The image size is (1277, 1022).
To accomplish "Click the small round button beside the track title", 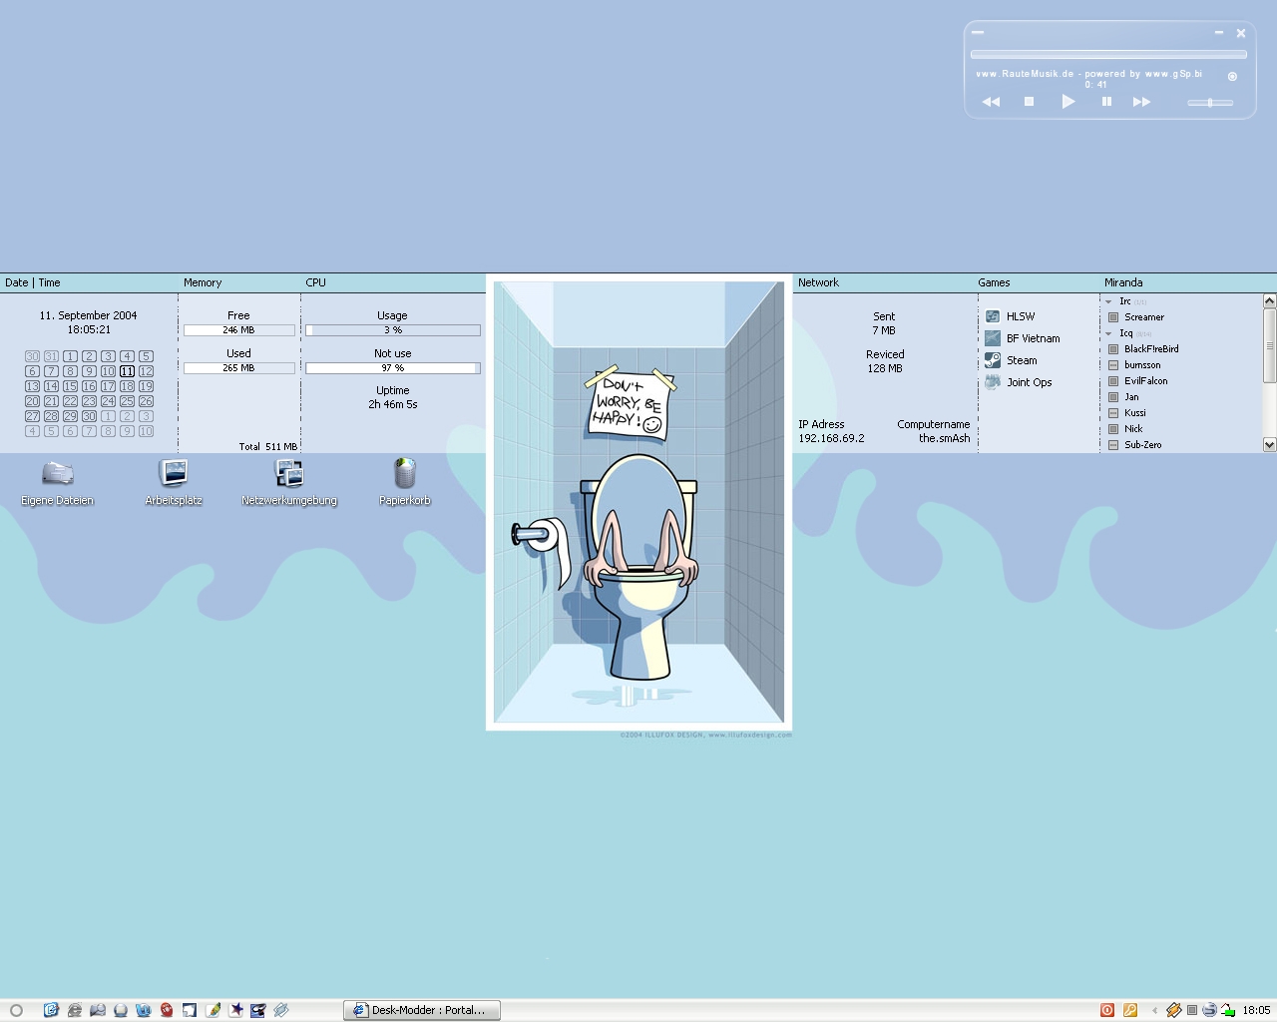I will pyautogui.click(x=1232, y=76).
